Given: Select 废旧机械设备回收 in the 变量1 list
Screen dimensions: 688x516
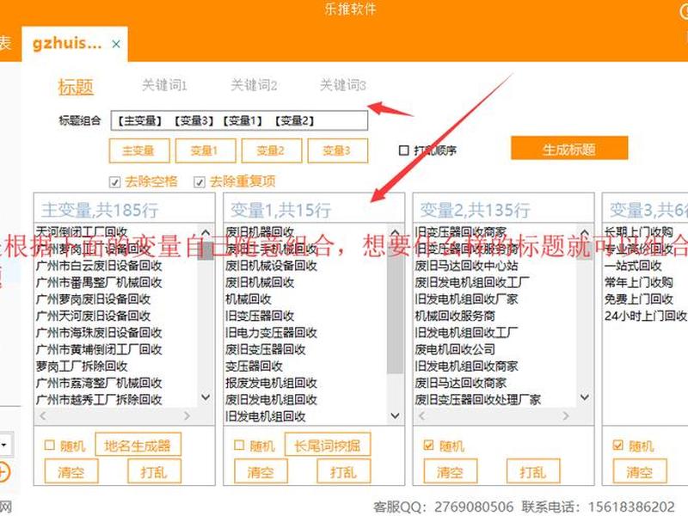Looking at the screenshot, I should (x=271, y=266).
